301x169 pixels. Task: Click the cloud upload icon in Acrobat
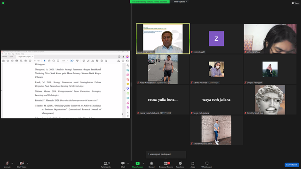coord(12,61)
